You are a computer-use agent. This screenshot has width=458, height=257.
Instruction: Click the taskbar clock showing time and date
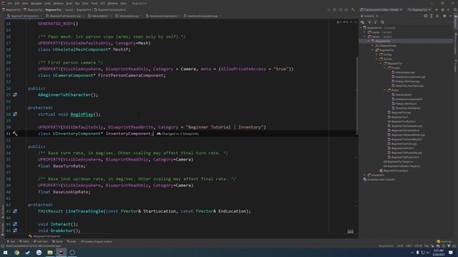[439, 252]
